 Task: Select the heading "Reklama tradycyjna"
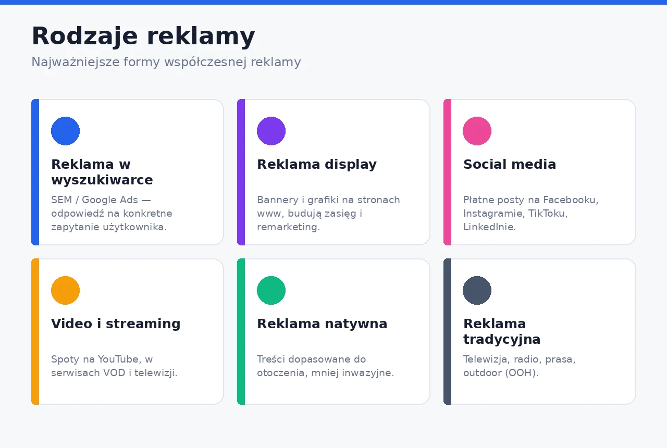[x=502, y=332]
